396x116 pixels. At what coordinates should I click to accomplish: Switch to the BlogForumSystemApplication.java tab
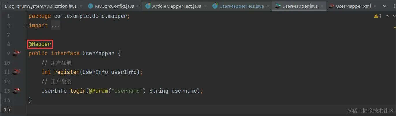click(40, 6)
